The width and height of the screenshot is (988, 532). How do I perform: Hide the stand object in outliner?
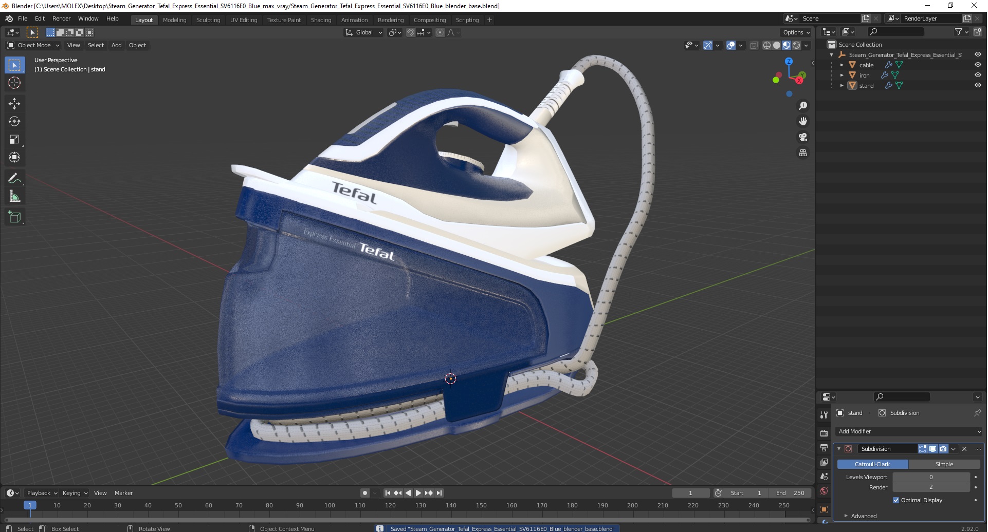(978, 86)
